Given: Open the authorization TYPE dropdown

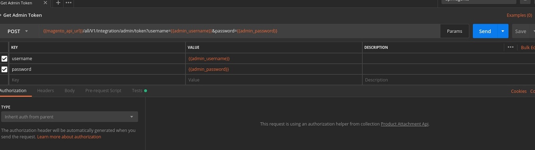Looking at the screenshot, I should [69, 117].
